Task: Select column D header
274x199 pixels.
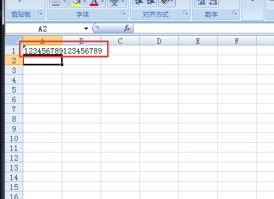Action: click(159, 41)
